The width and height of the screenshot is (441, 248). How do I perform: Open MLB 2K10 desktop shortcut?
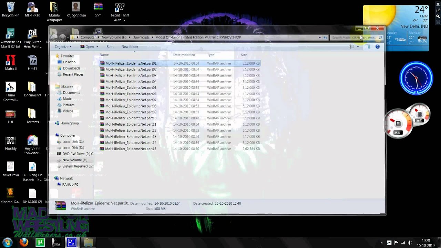coord(32,9)
